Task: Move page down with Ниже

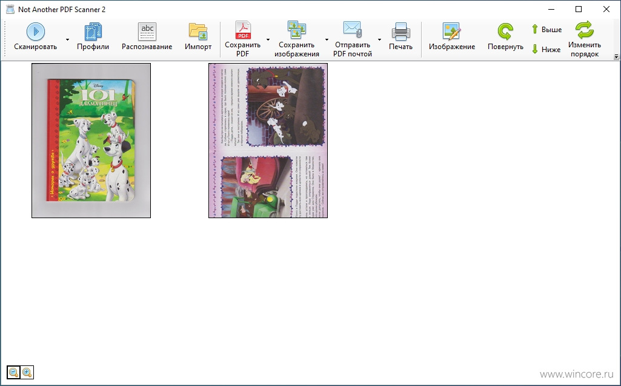Action: click(546, 49)
